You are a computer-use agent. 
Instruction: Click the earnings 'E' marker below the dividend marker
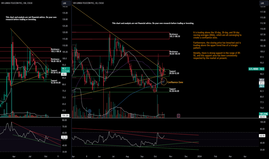click(89, 116)
